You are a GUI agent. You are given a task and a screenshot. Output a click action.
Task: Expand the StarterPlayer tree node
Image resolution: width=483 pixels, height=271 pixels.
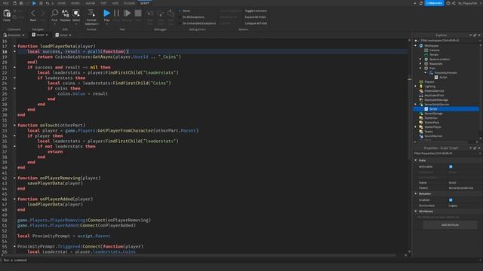(416, 127)
